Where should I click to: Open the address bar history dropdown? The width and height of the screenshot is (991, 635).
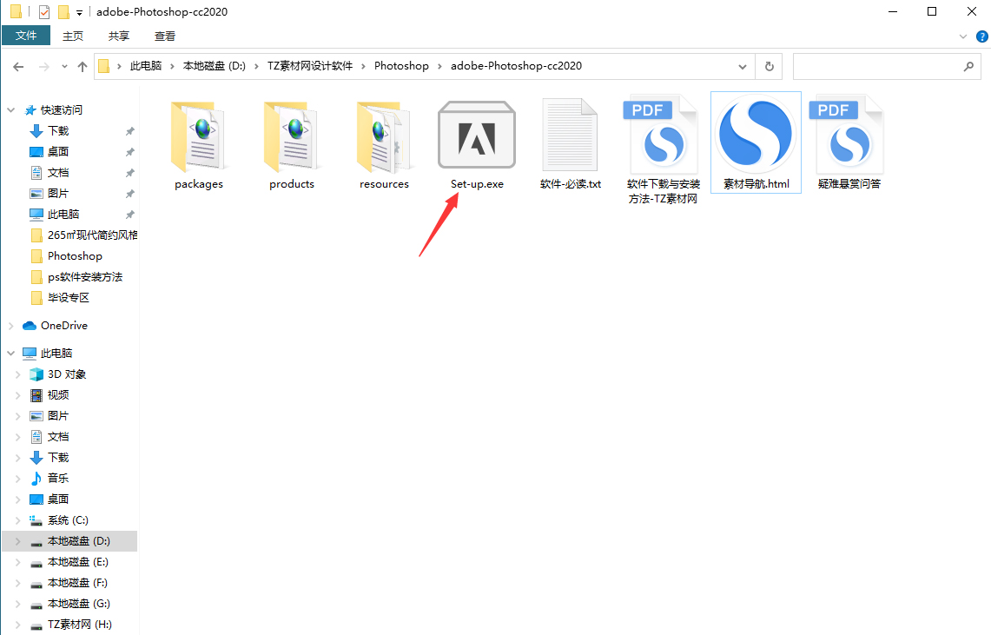(x=743, y=66)
